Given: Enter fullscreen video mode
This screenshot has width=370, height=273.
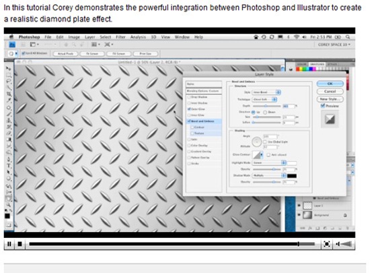Looking at the screenshot, I should (x=326, y=244).
